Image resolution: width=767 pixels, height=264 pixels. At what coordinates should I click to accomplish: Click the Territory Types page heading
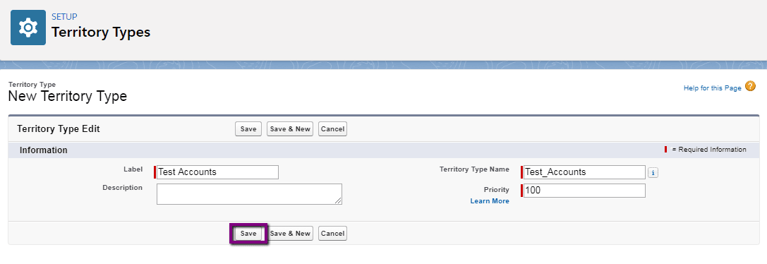click(102, 32)
